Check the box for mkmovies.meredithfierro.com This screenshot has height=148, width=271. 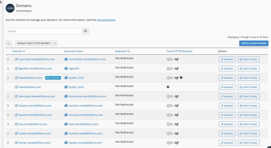(8, 96)
